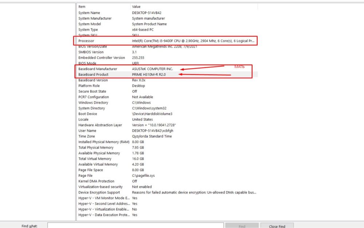364x228 pixels.
Task: Click the 16.0 GB virtual memory value
Action: coord(138,159)
